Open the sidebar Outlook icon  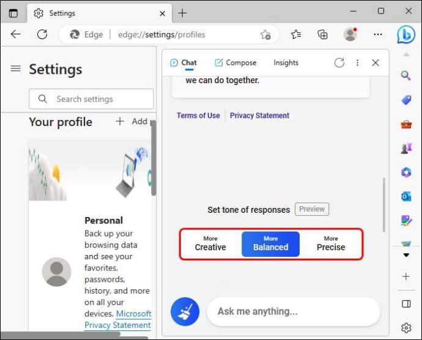(x=406, y=196)
